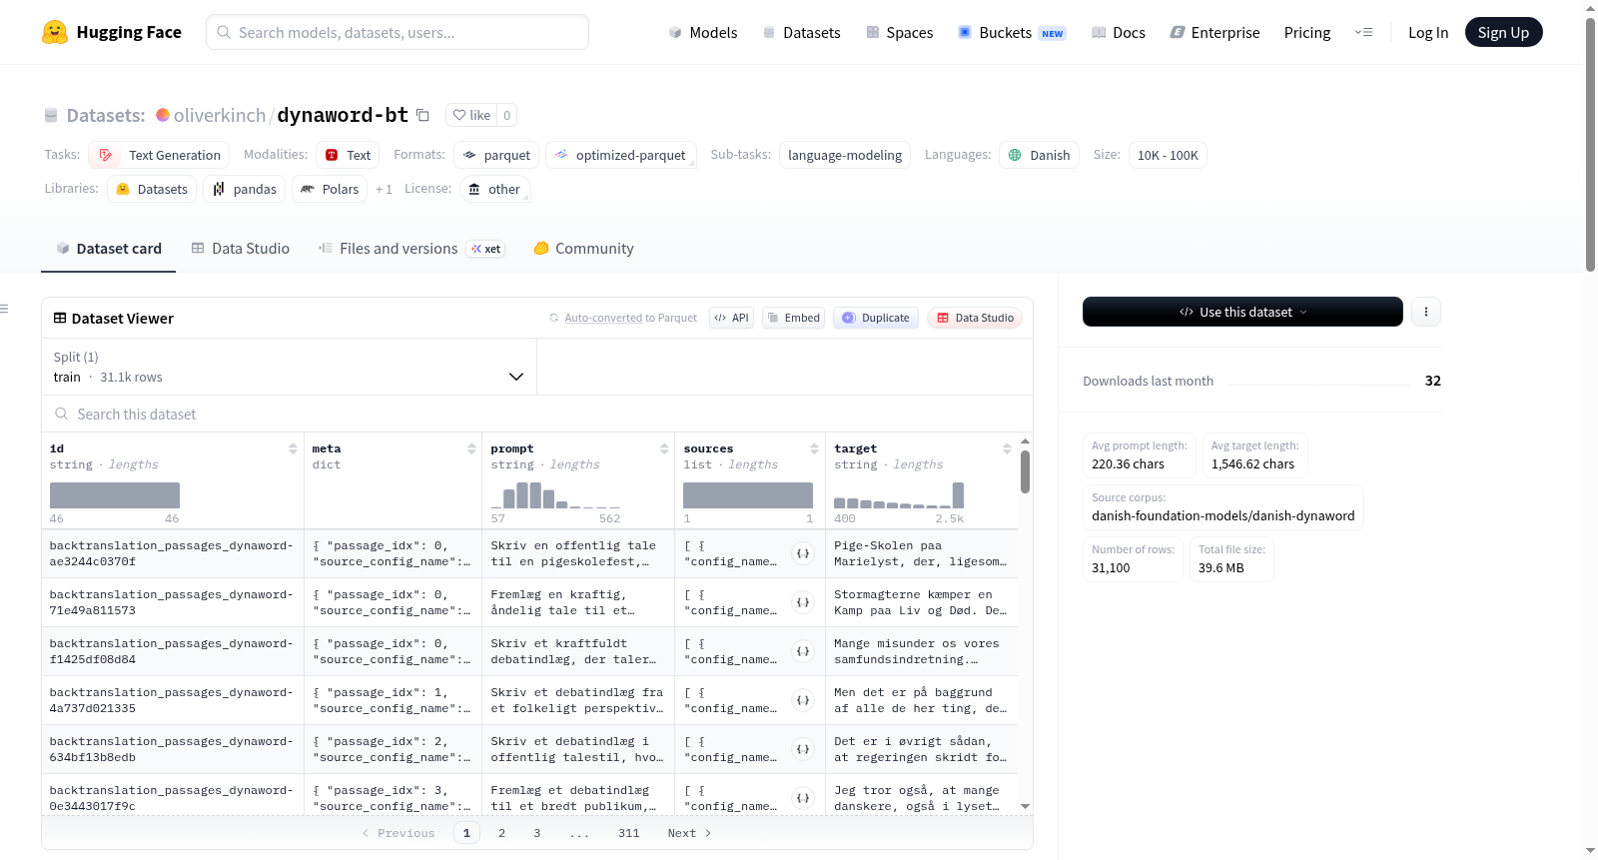Click the like heart button
The height and width of the screenshot is (860, 1598).
point(471,115)
